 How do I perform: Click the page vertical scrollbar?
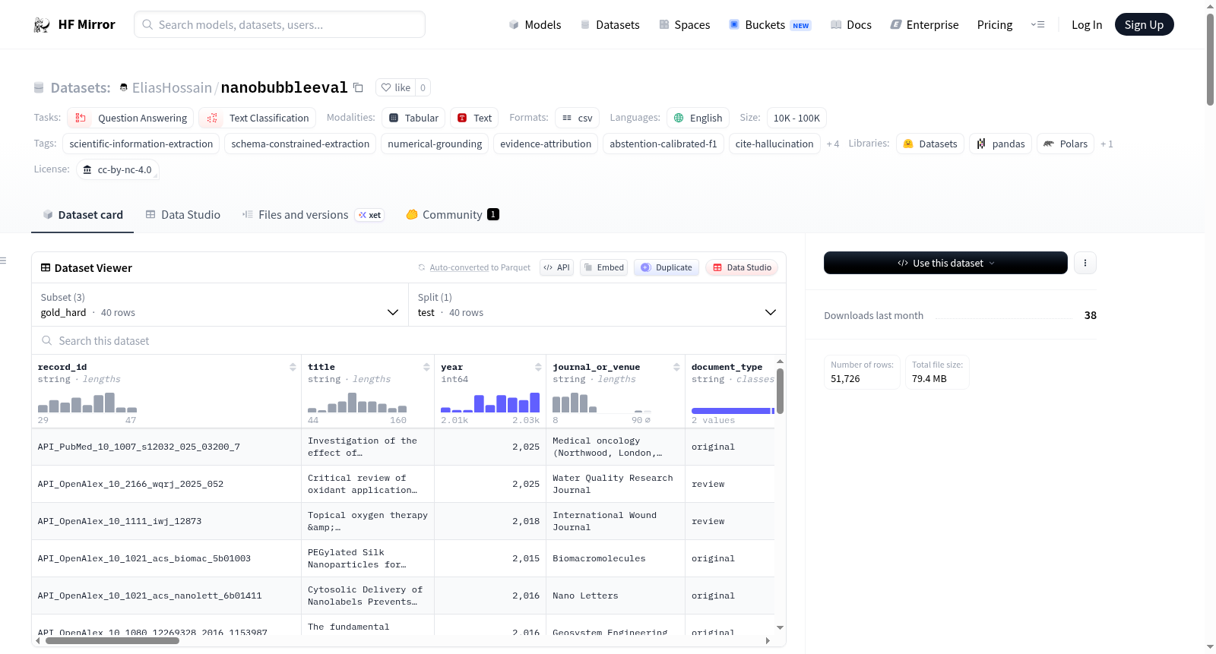[1210, 59]
